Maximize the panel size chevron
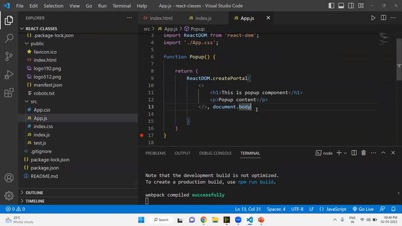The image size is (402, 226). click(x=383, y=153)
